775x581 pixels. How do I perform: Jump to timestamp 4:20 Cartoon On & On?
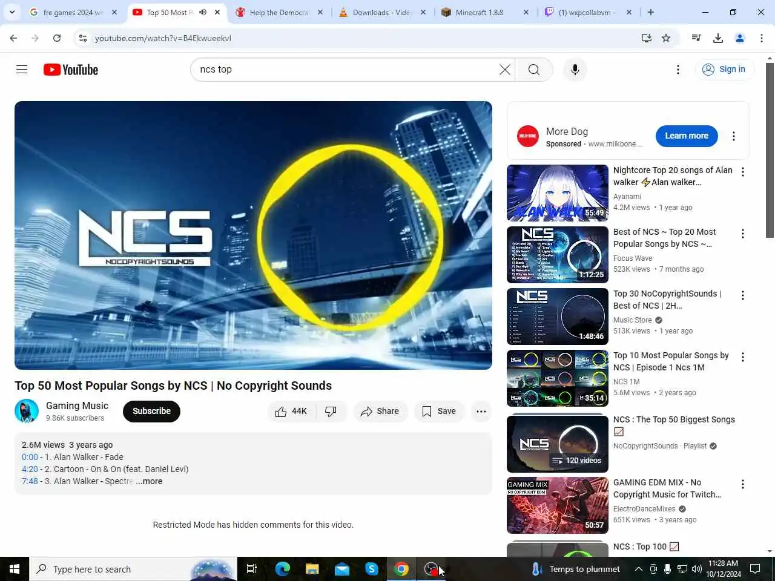(30, 469)
